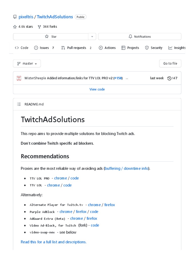Click the Security shield icon
Image resolution: width=194 pixels, height=259 pixels.
tap(147, 48)
